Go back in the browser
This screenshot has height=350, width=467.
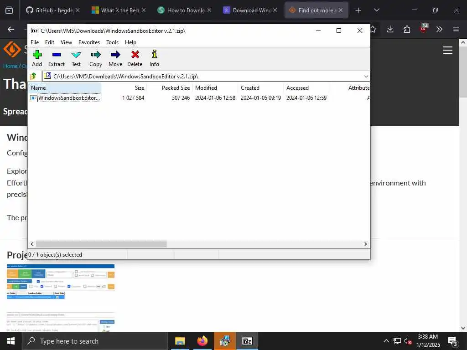[x=11, y=29]
